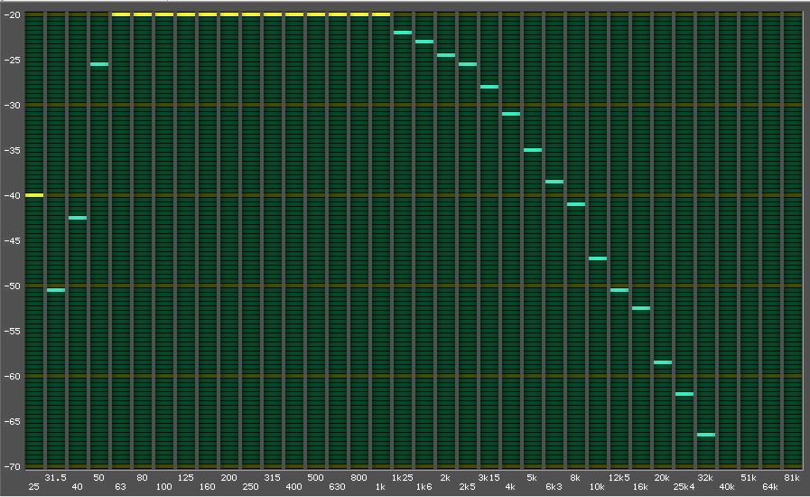Click the cyan peak marker in the 50 Hz band

click(99, 64)
